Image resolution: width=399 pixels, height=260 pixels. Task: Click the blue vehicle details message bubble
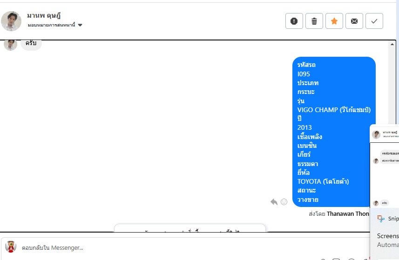click(x=334, y=132)
